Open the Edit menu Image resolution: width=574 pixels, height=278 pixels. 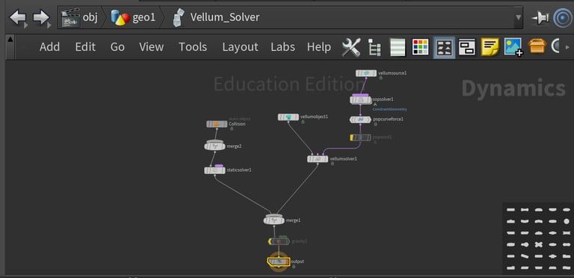tap(85, 47)
